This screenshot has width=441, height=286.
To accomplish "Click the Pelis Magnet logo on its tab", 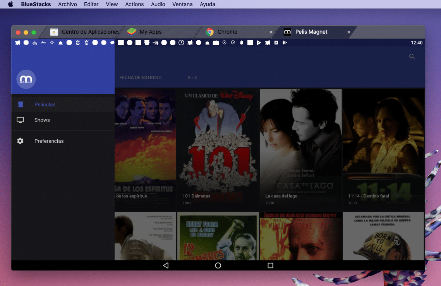I will click(287, 32).
